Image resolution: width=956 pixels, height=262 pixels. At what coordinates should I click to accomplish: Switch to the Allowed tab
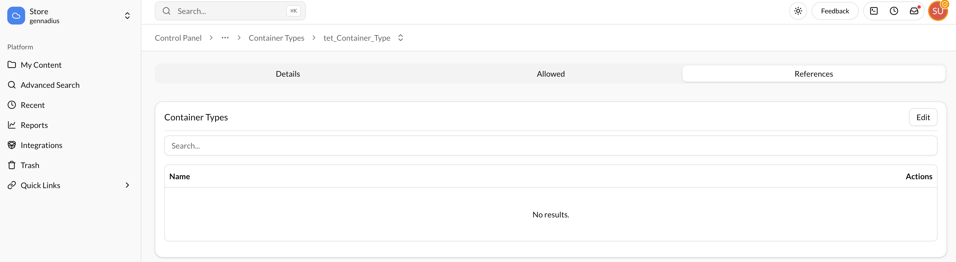tap(550, 74)
